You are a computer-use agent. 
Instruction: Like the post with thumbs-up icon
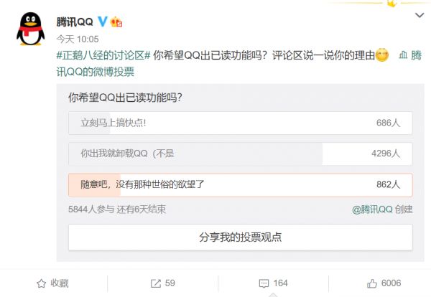(x=372, y=283)
